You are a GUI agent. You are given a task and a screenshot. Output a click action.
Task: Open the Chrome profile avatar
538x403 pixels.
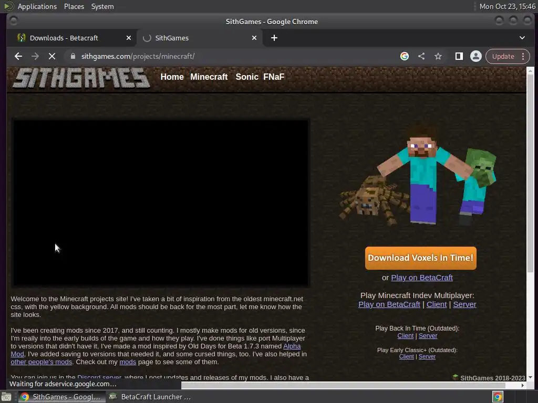click(x=476, y=56)
